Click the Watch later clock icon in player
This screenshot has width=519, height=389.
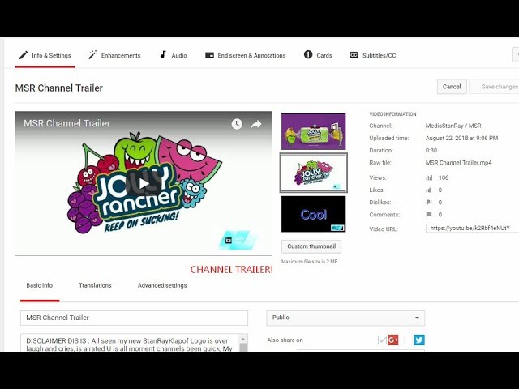[237, 124]
